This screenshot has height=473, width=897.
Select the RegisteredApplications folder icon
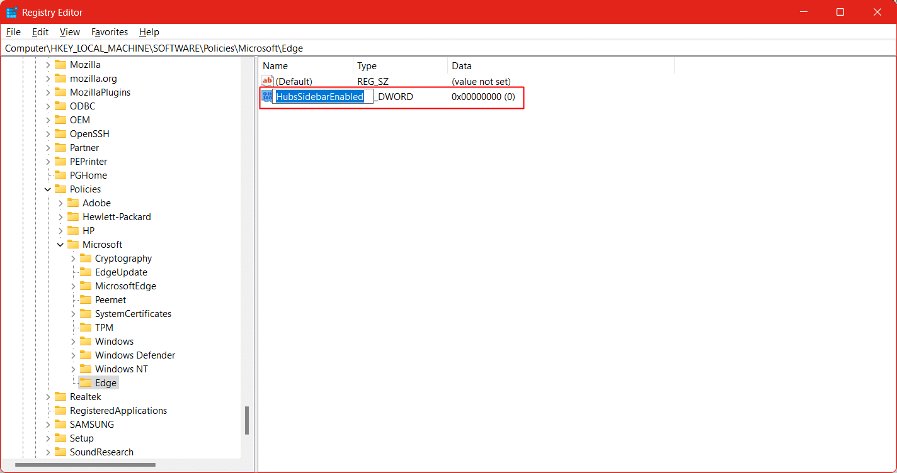tap(60, 411)
